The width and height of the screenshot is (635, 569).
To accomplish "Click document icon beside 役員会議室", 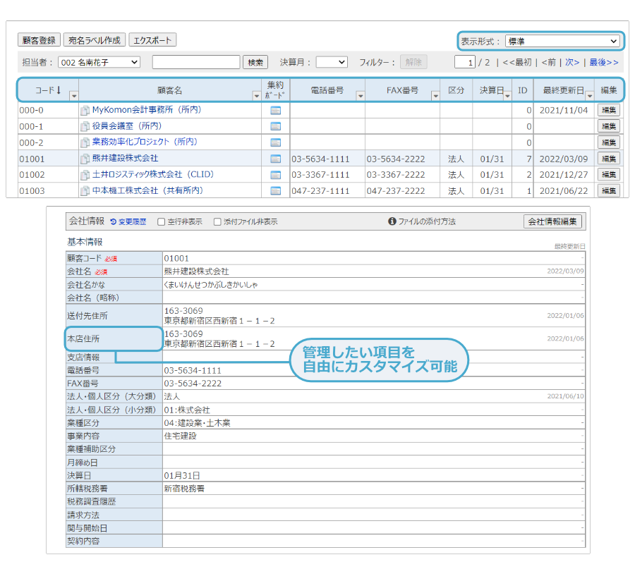I will pyautogui.click(x=85, y=126).
